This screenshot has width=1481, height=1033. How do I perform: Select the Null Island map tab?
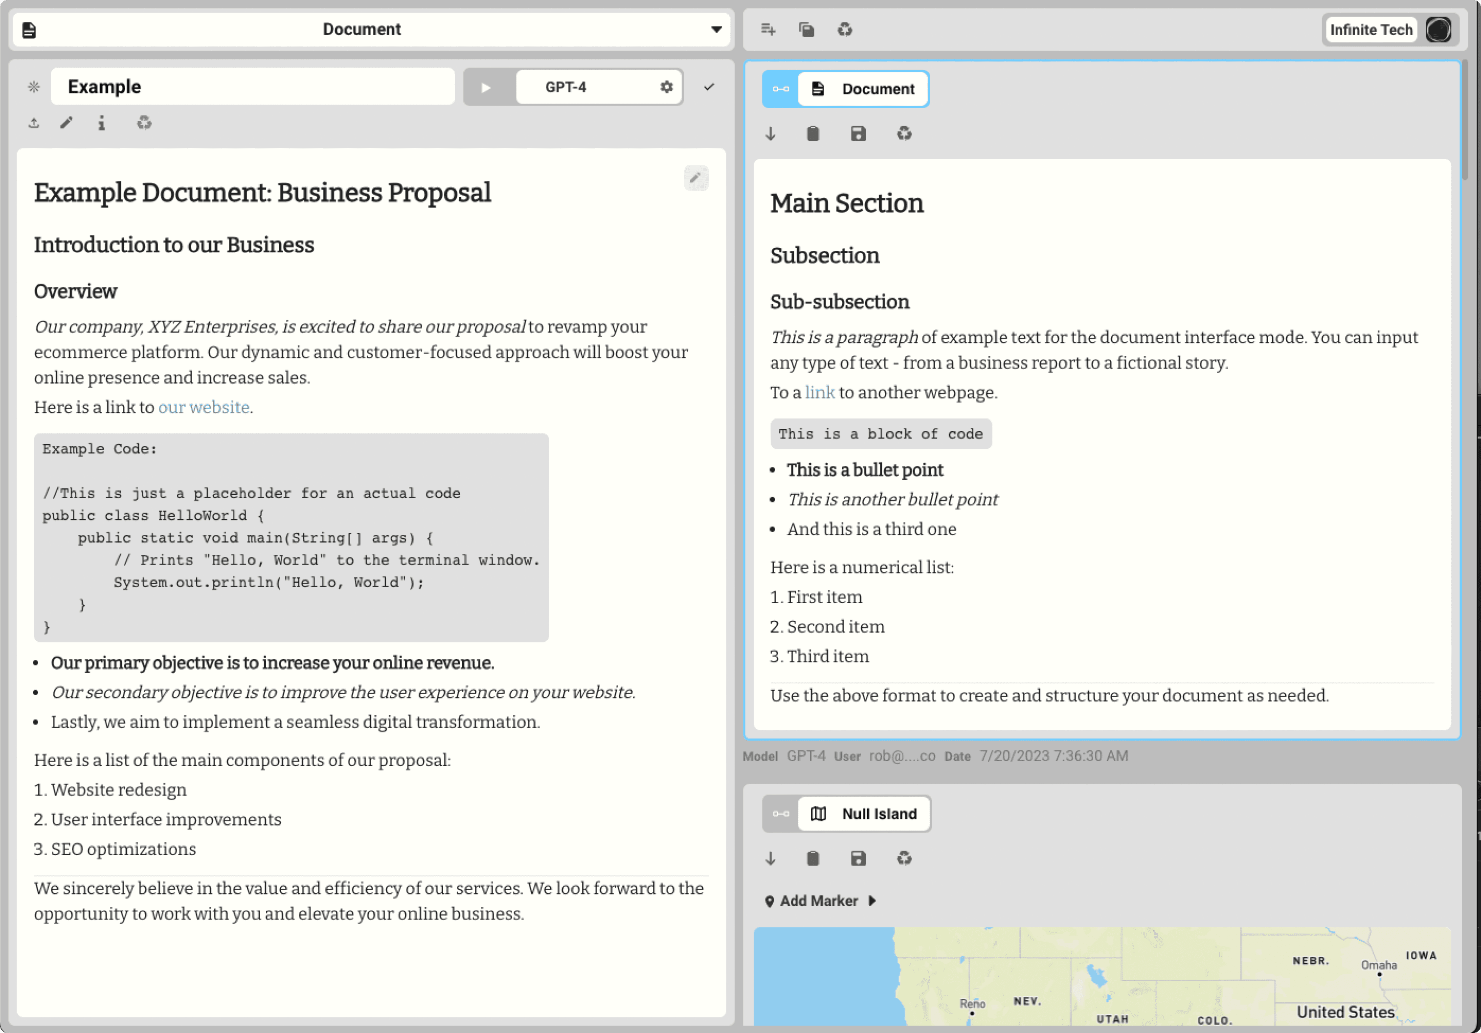(x=864, y=814)
